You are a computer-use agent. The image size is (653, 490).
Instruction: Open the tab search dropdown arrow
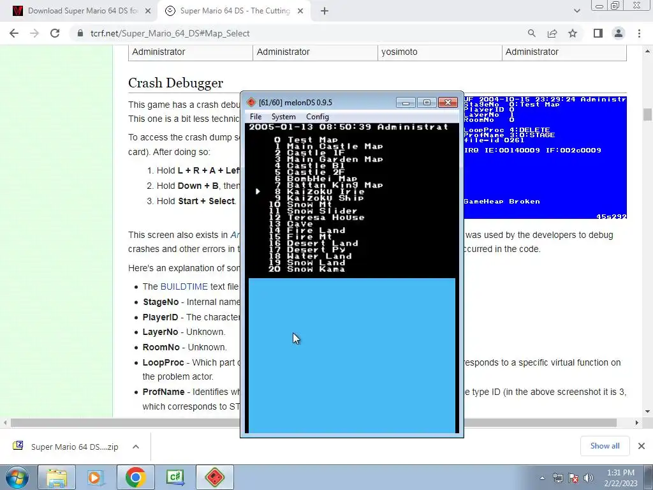click(576, 11)
